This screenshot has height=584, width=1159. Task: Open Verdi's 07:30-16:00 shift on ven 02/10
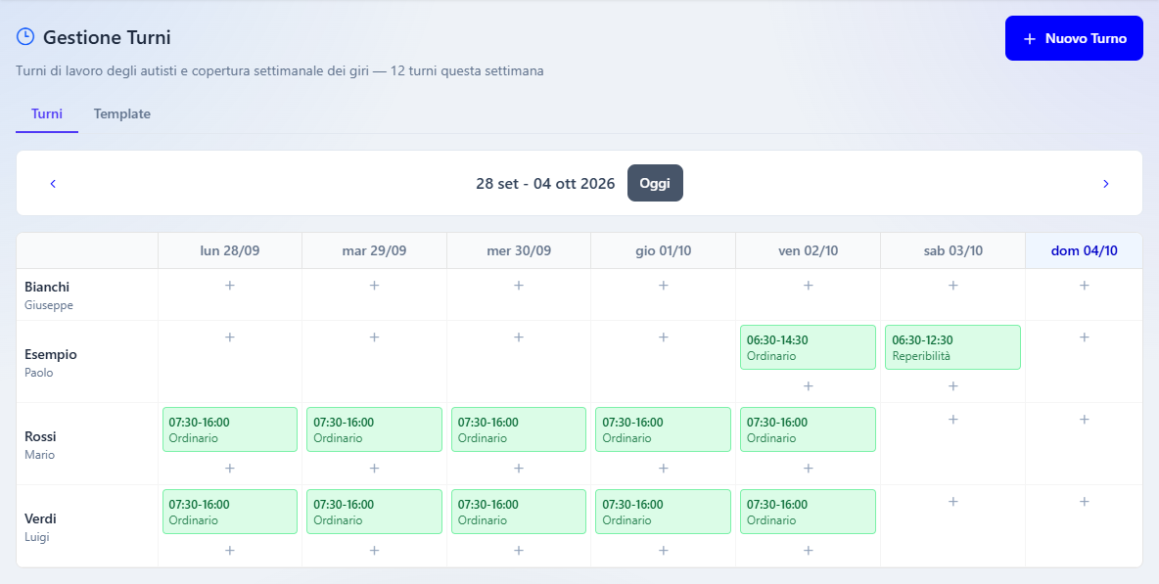pyautogui.click(x=808, y=512)
